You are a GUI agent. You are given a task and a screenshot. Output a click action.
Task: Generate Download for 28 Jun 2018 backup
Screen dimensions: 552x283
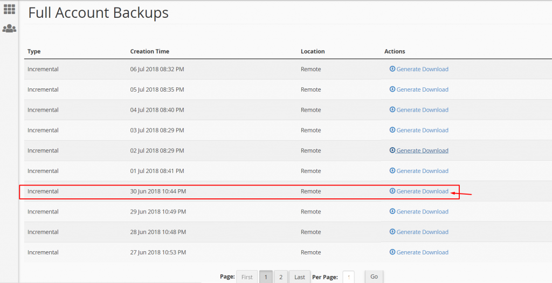point(422,232)
